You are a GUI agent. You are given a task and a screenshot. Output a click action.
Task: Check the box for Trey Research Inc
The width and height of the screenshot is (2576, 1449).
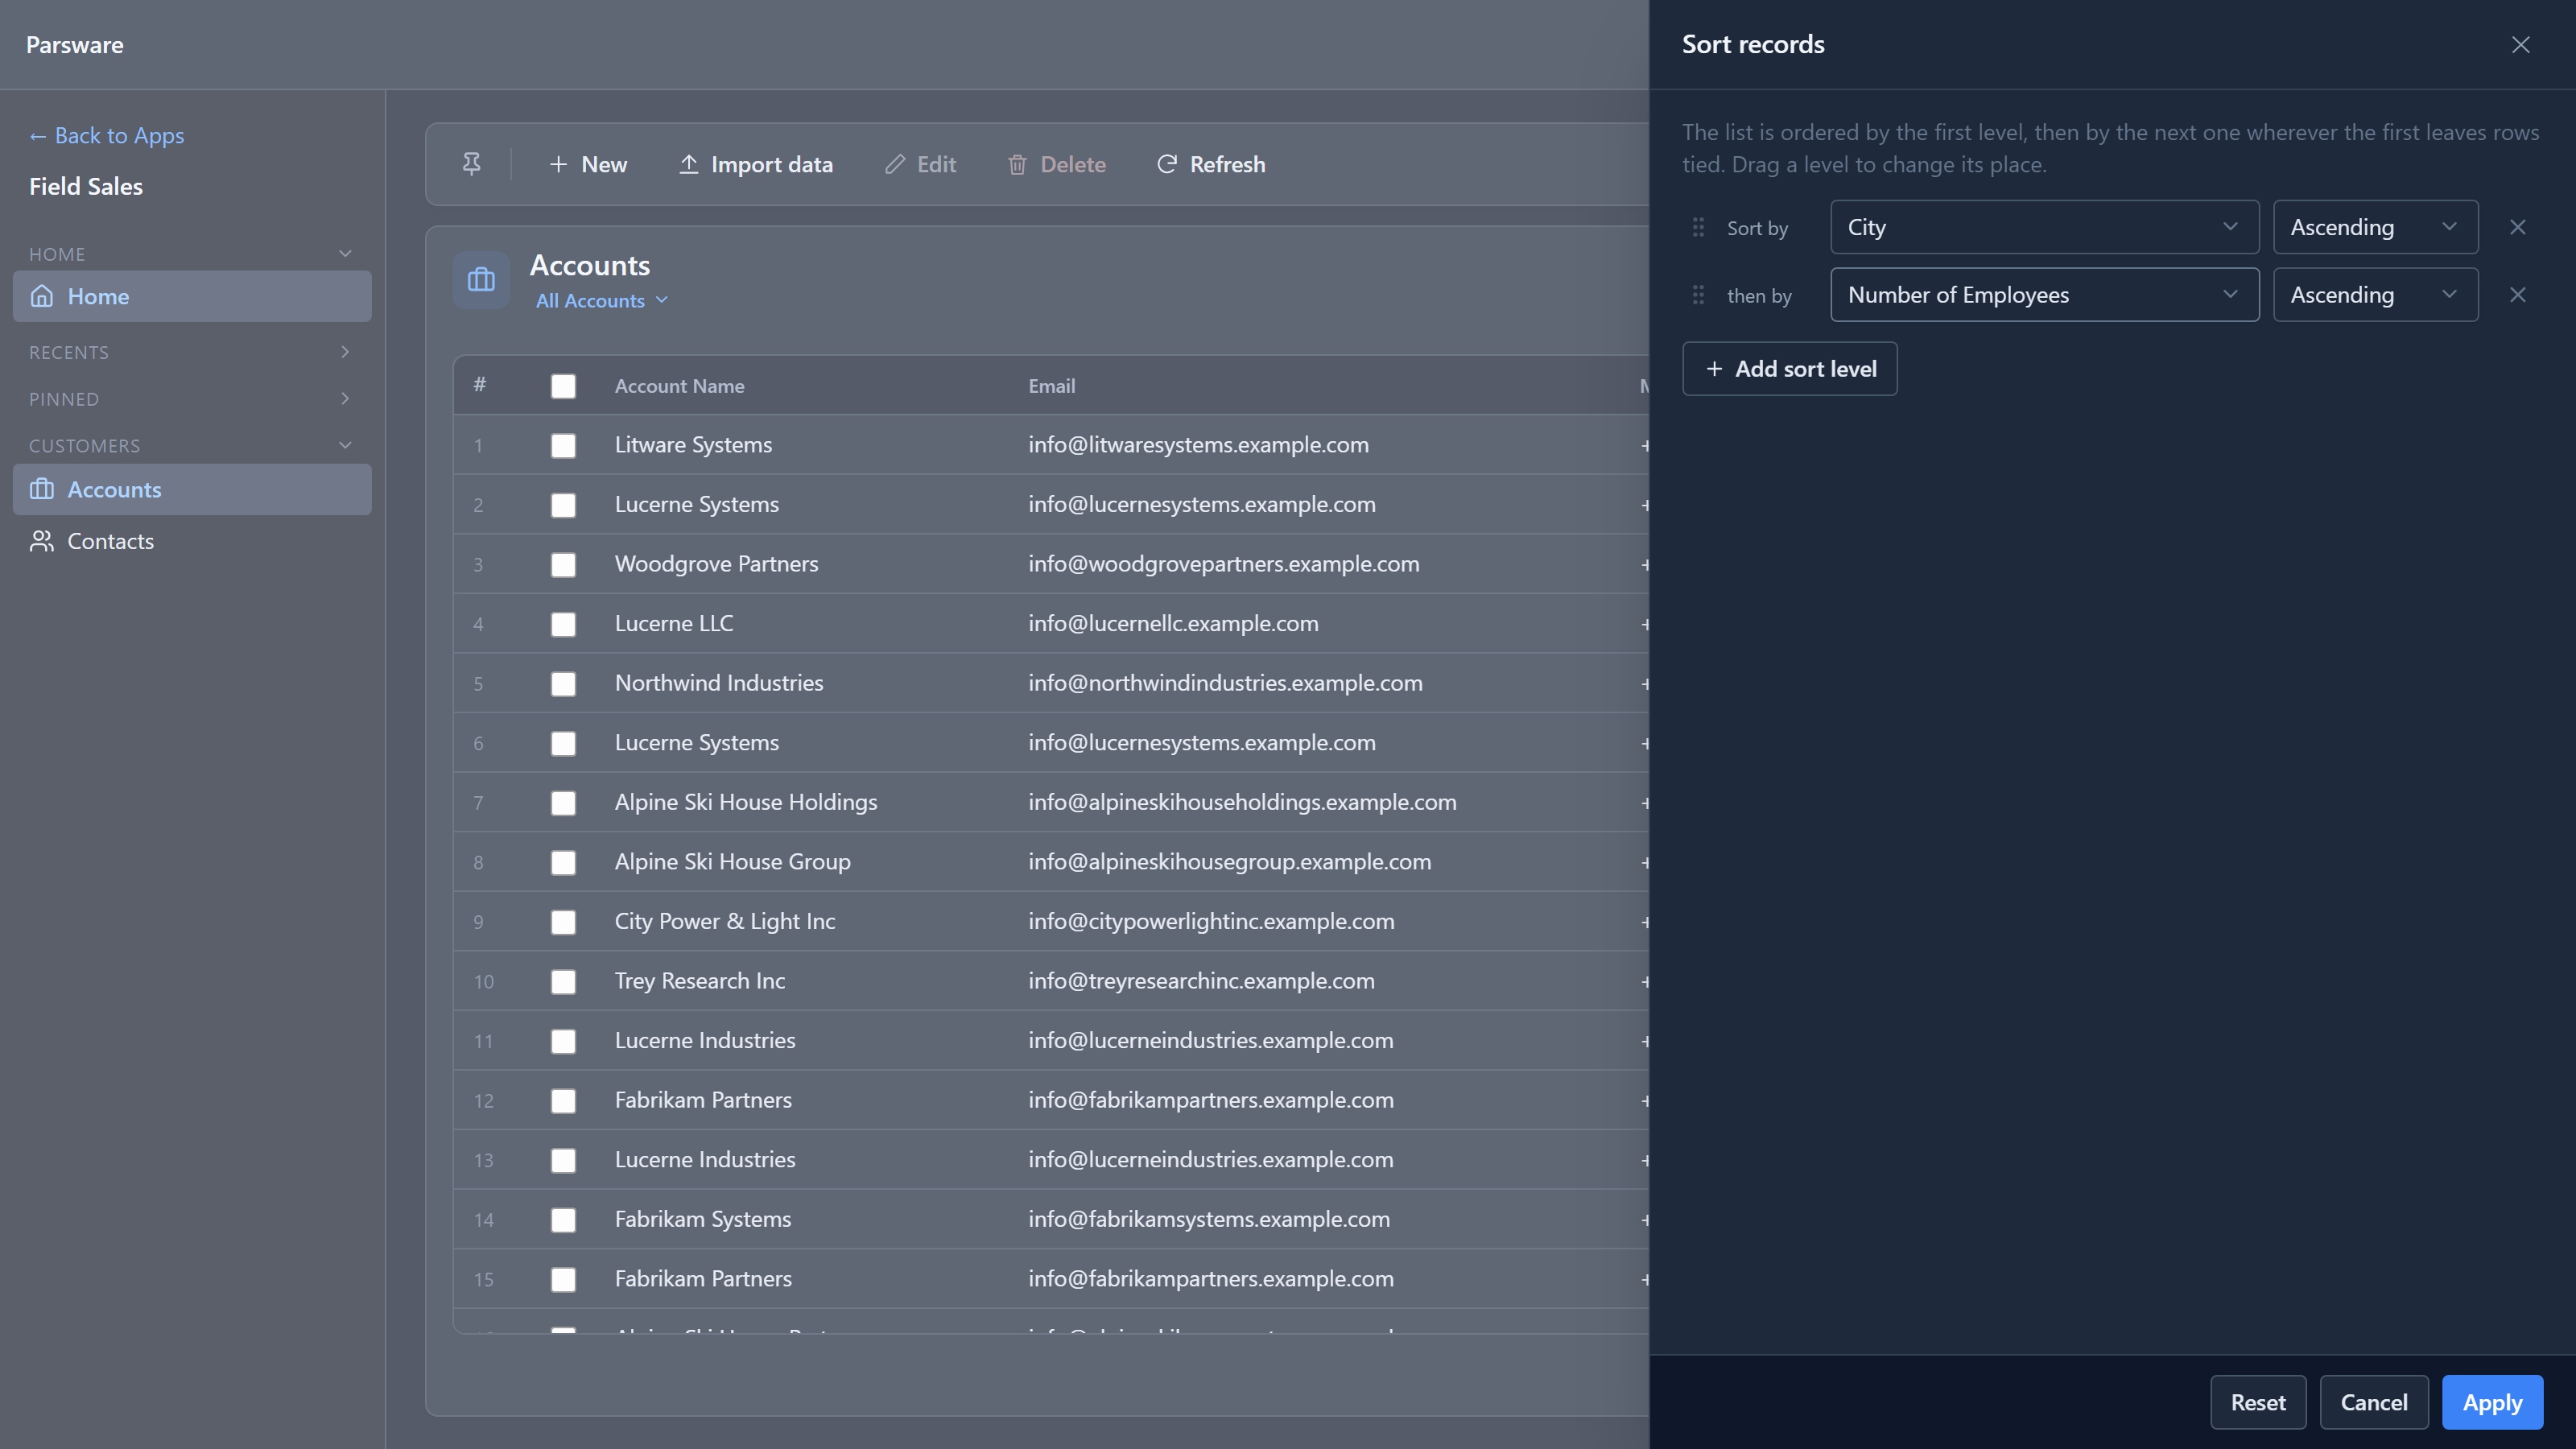click(x=563, y=981)
